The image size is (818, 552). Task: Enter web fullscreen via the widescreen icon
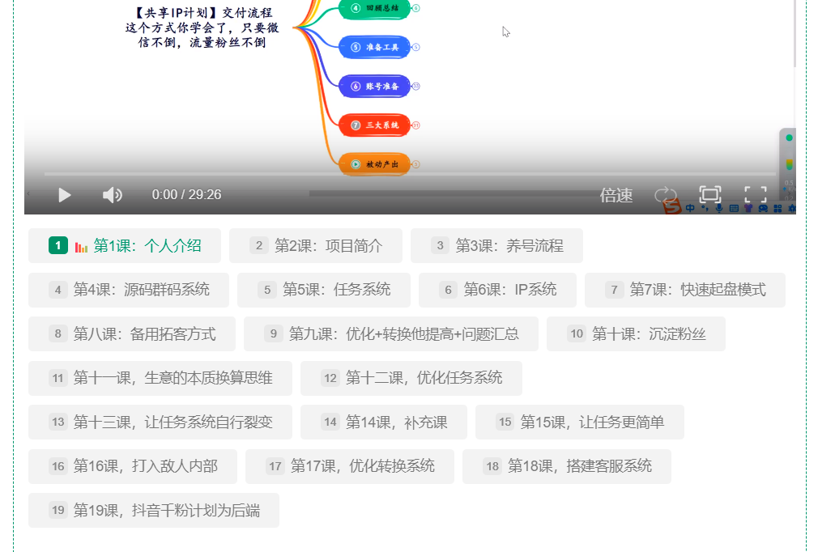click(x=709, y=194)
